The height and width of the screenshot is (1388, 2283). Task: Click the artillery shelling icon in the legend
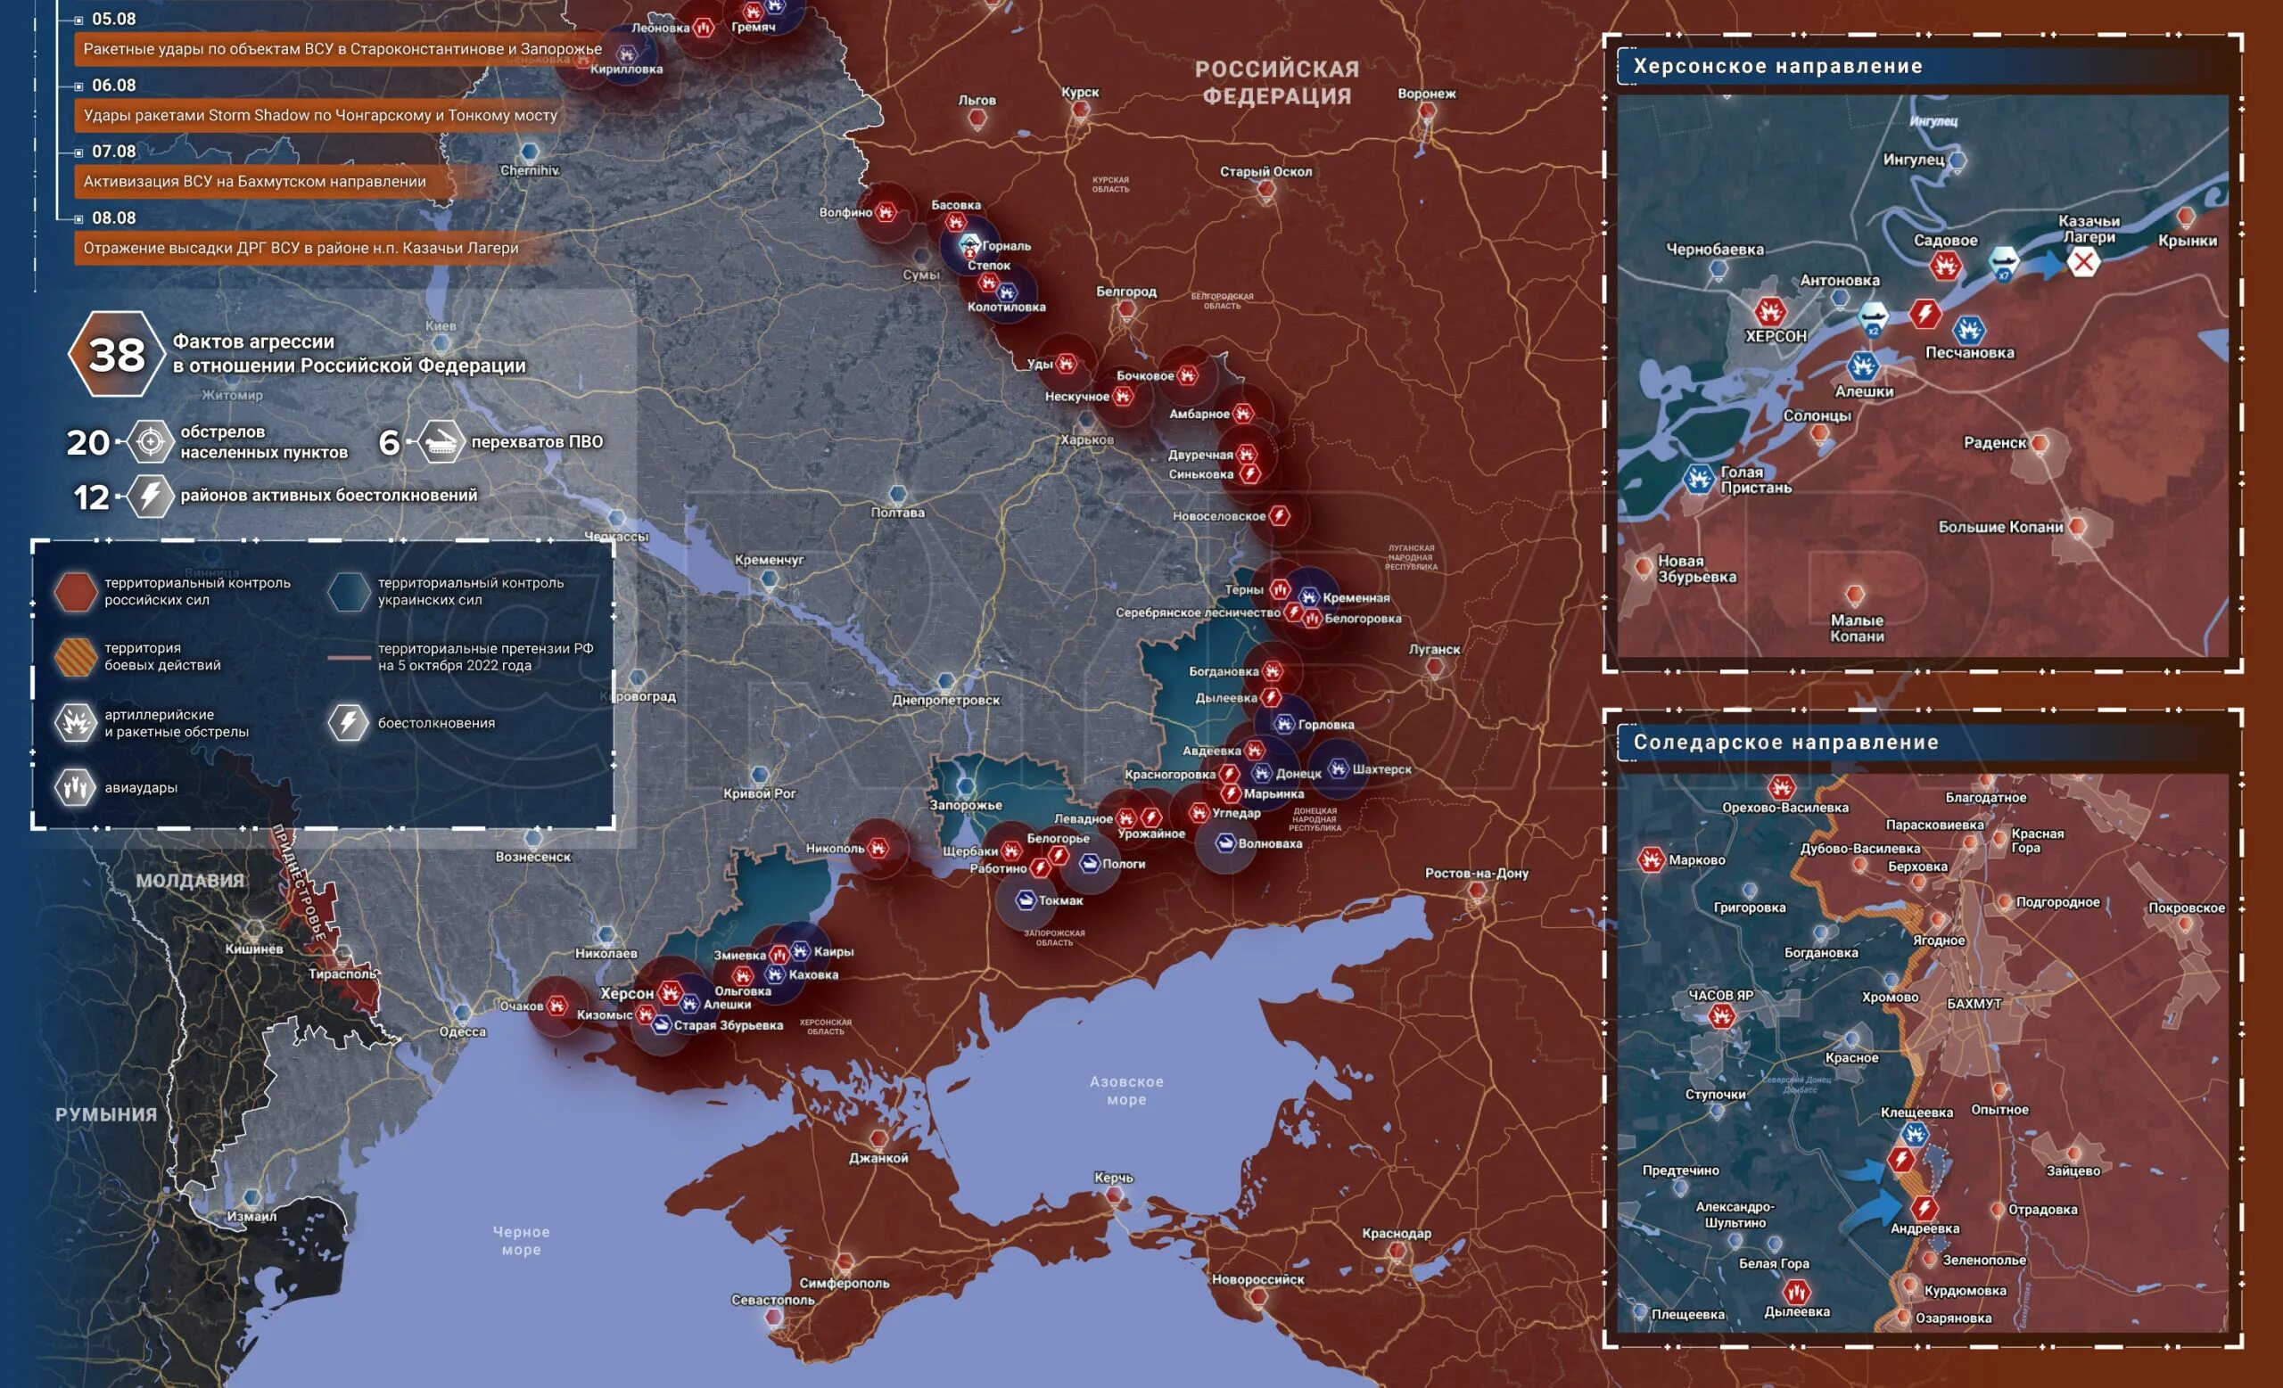click(x=76, y=722)
